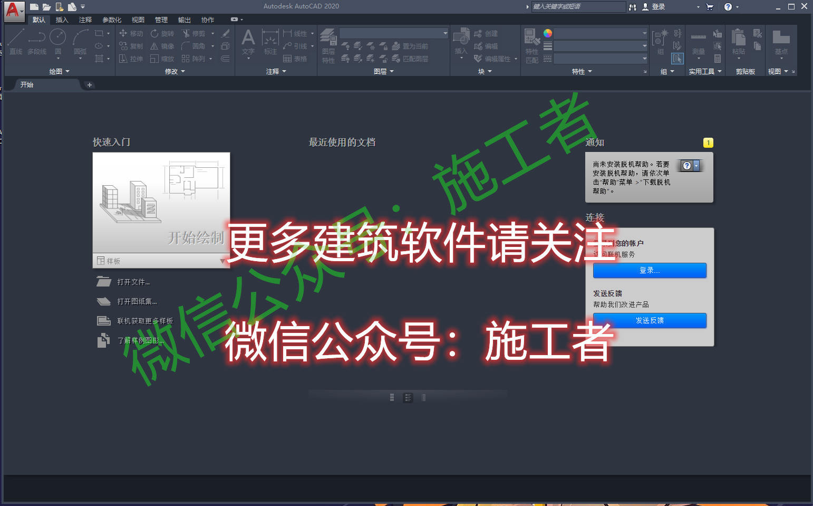813x506 pixels.
Task: Open the layer name combo box
Action: coord(394,33)
